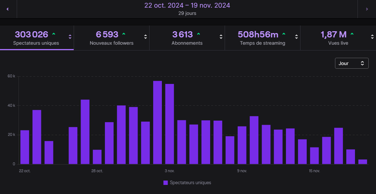Viewport: 376px width, 194px height.
Task: Click the 60 k y-axis label
Action: pos(12,76)
